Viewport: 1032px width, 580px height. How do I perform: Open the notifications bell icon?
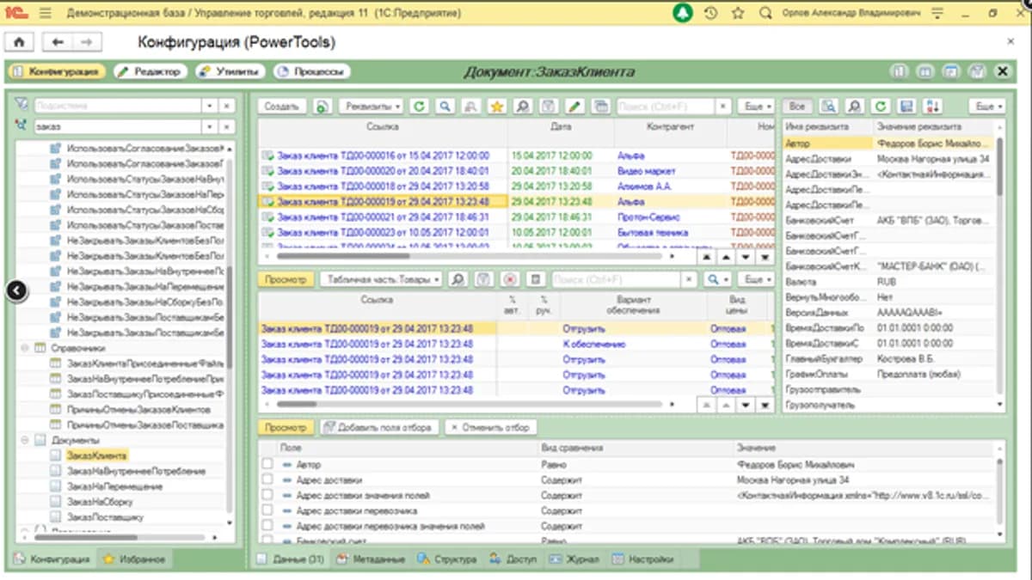[x=682, y=14]
